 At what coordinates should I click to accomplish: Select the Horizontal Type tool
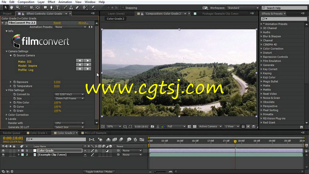point(58,7)
